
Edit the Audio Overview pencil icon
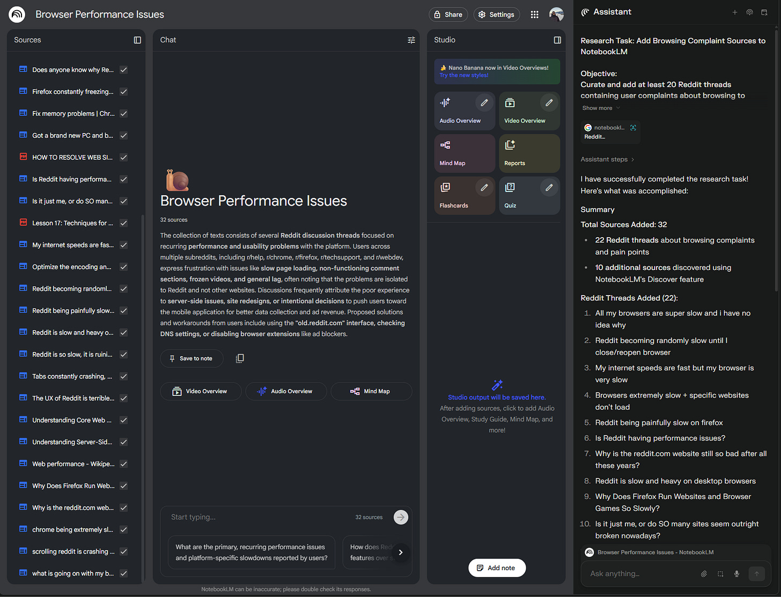point(484,102)
